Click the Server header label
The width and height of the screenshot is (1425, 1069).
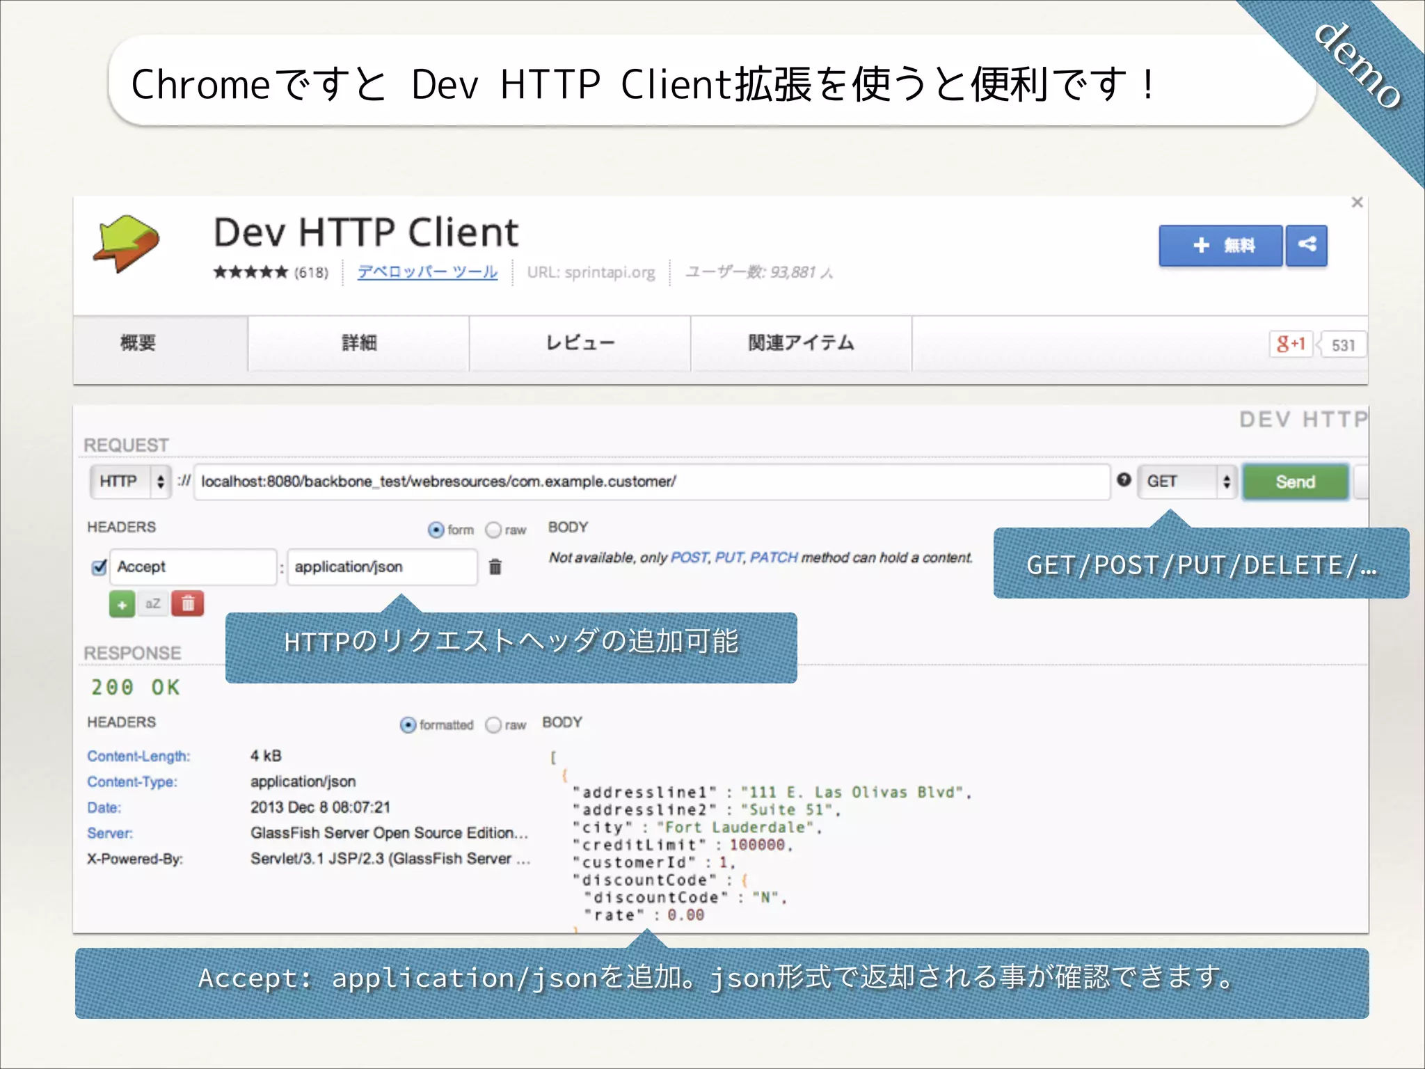(x=110, y=834)
